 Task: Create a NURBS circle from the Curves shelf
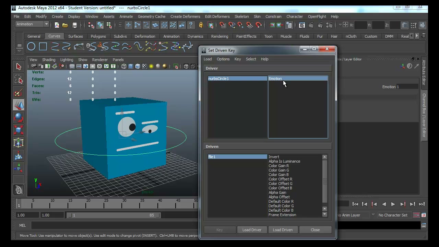(x=31, y=46)
